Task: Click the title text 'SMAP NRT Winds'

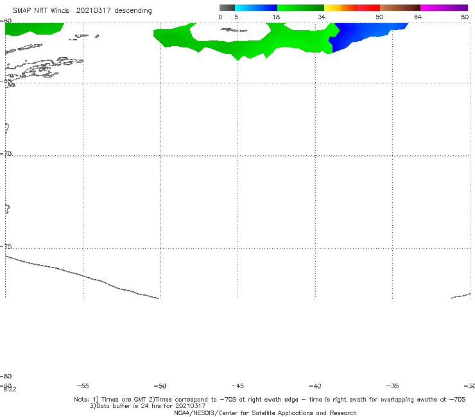Action: pyautogui.click(x=41, y=10)
